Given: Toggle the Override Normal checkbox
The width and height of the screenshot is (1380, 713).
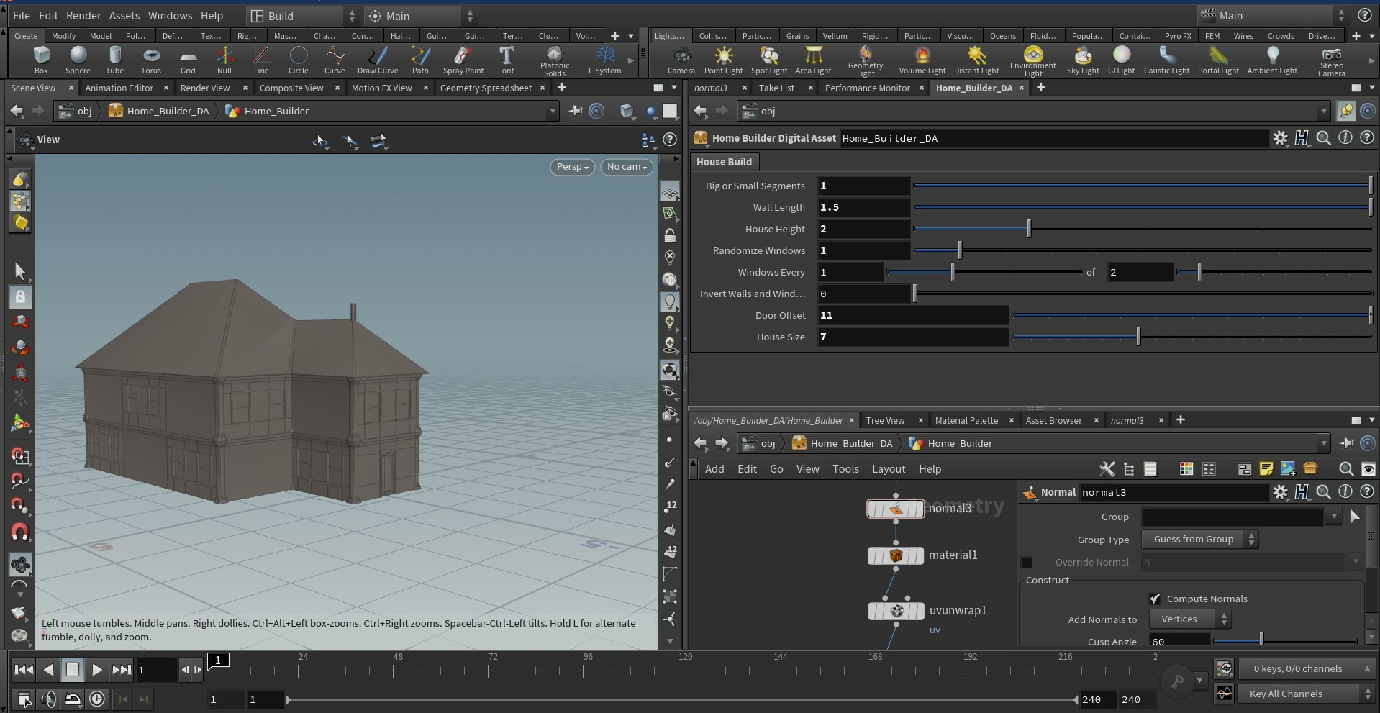Looking at the screenshot, I should coord(1027,563).
